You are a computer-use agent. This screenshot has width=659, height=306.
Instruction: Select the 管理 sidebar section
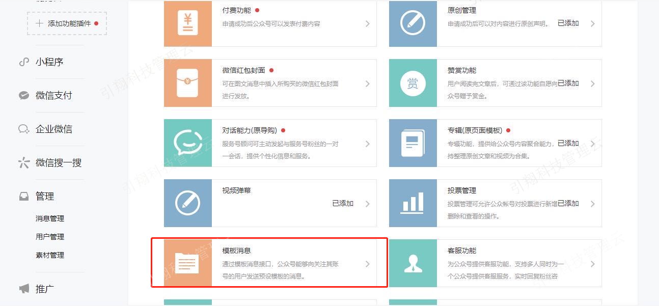coord(45,197)
